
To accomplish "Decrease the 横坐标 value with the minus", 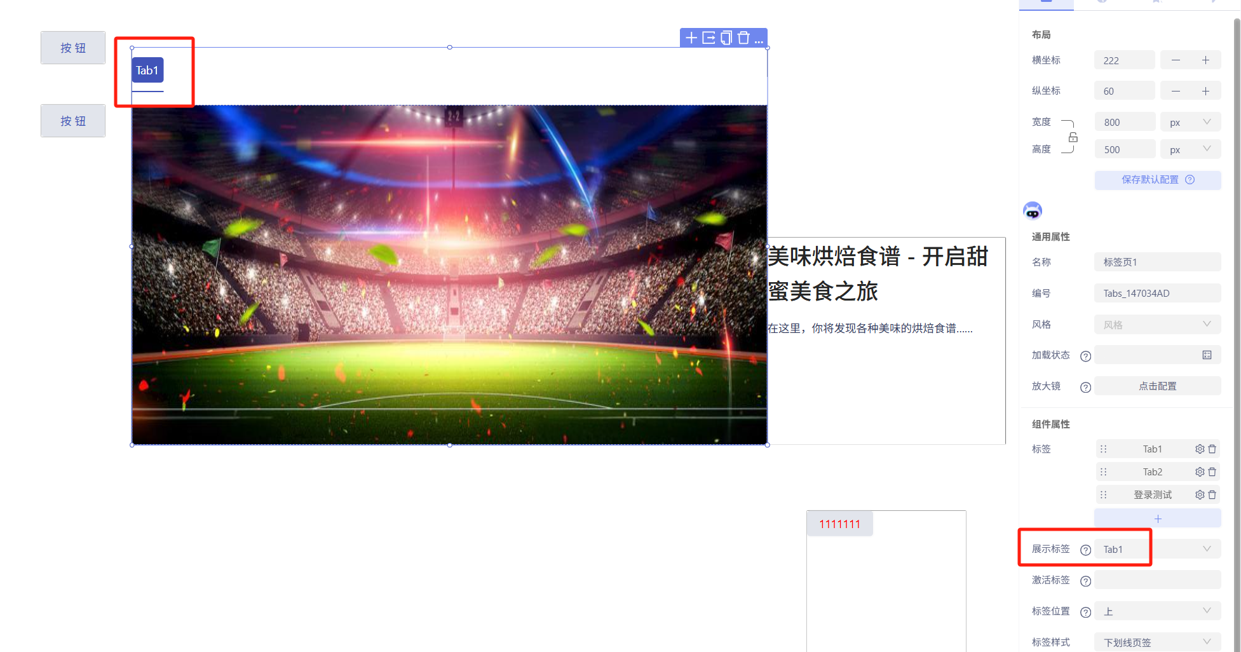I will pos(1176,60).
